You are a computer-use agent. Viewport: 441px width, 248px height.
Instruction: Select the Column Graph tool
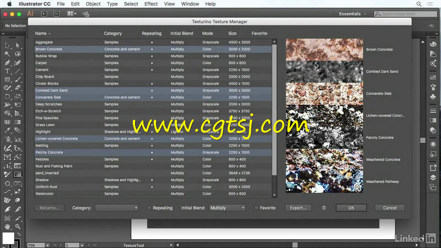[18, 139]
